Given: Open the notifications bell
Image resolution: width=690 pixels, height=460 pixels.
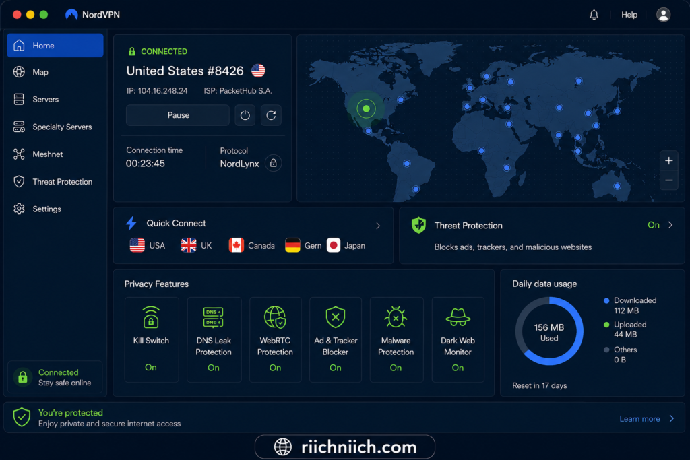Looking at the screenshot, I should [x=594, y=15].
